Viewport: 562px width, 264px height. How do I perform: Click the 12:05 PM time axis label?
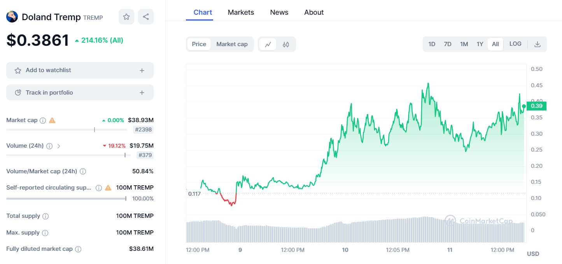coord(397,250)
